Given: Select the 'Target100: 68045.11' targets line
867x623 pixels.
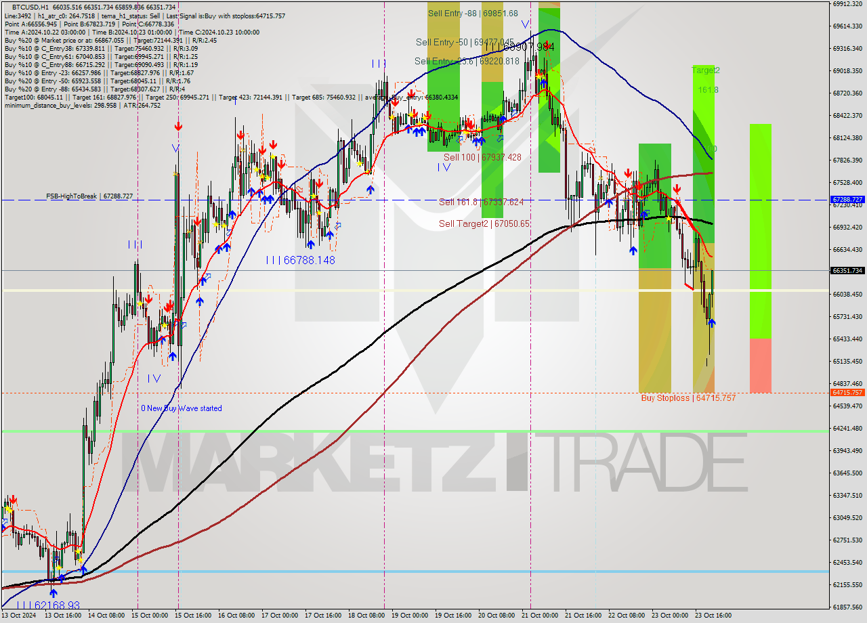Looking at the screenshot, I should click(x=231, y=97).
